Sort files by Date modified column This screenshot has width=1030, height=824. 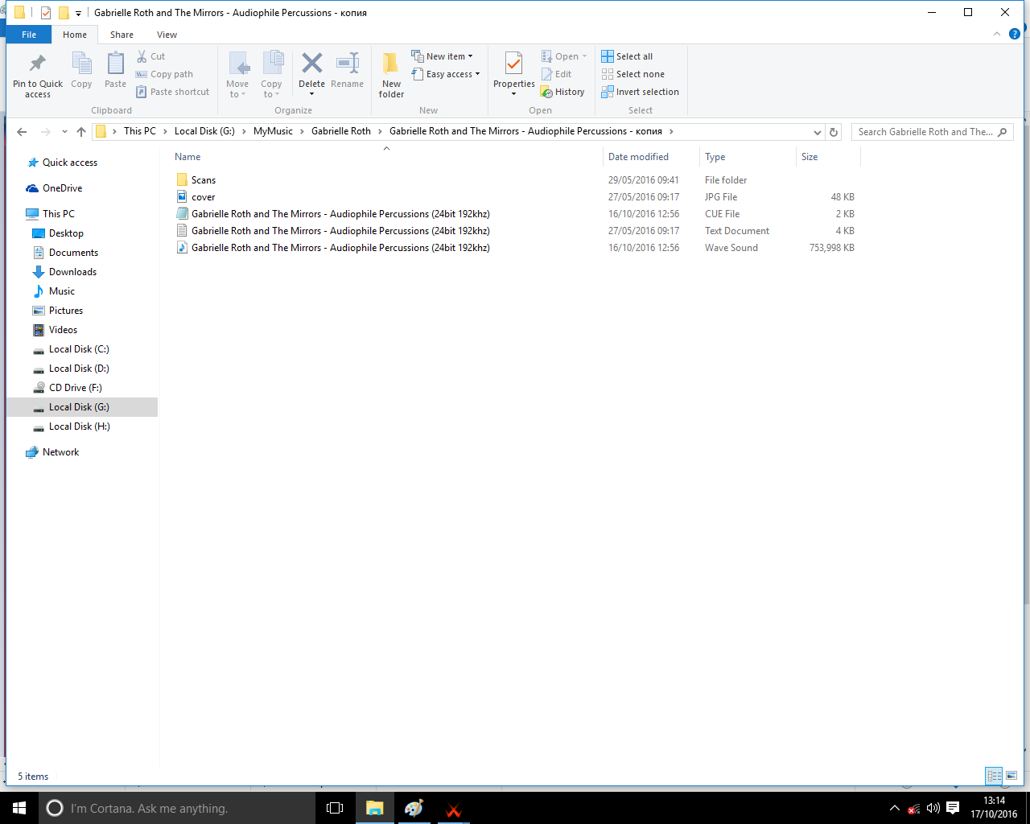coord(650,157)
